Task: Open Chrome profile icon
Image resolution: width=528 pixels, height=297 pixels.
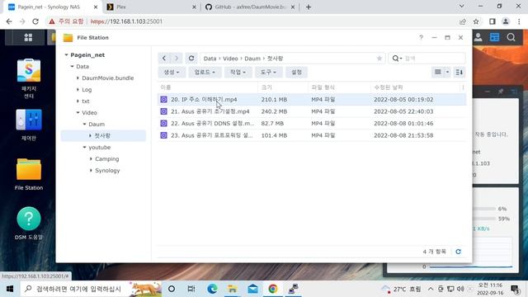Action: 506,21
